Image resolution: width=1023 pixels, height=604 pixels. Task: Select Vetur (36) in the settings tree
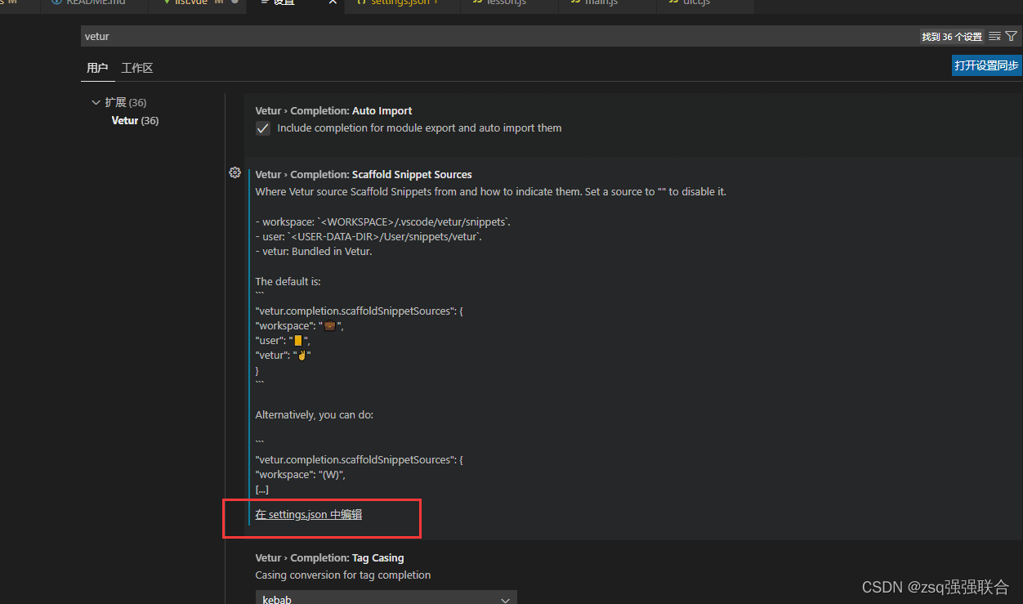135,120
